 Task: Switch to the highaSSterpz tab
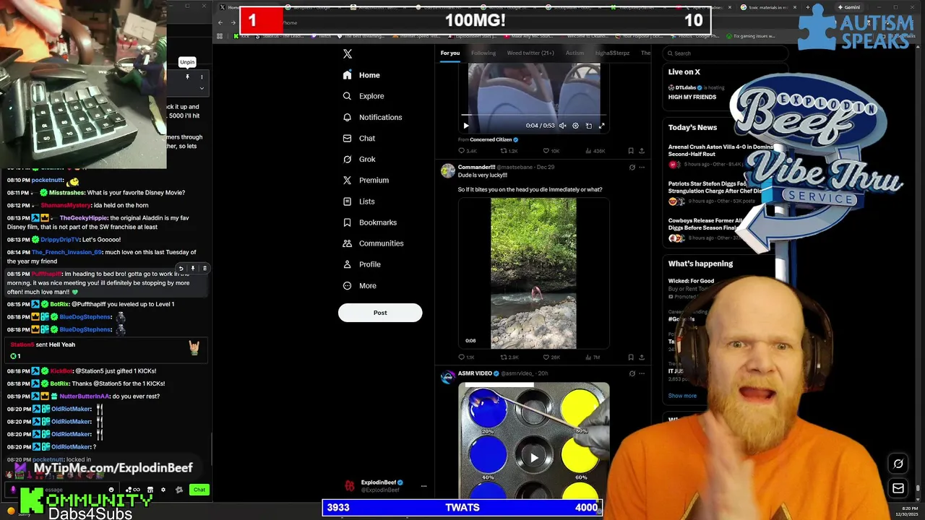coord(612,53)
